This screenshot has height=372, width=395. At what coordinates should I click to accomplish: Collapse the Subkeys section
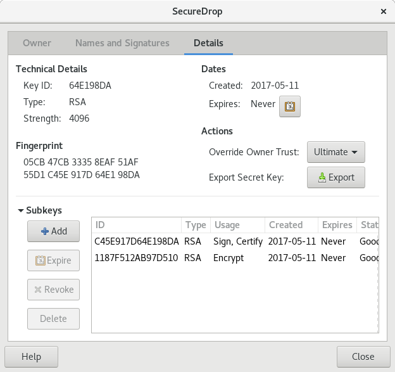coord(21,210)
